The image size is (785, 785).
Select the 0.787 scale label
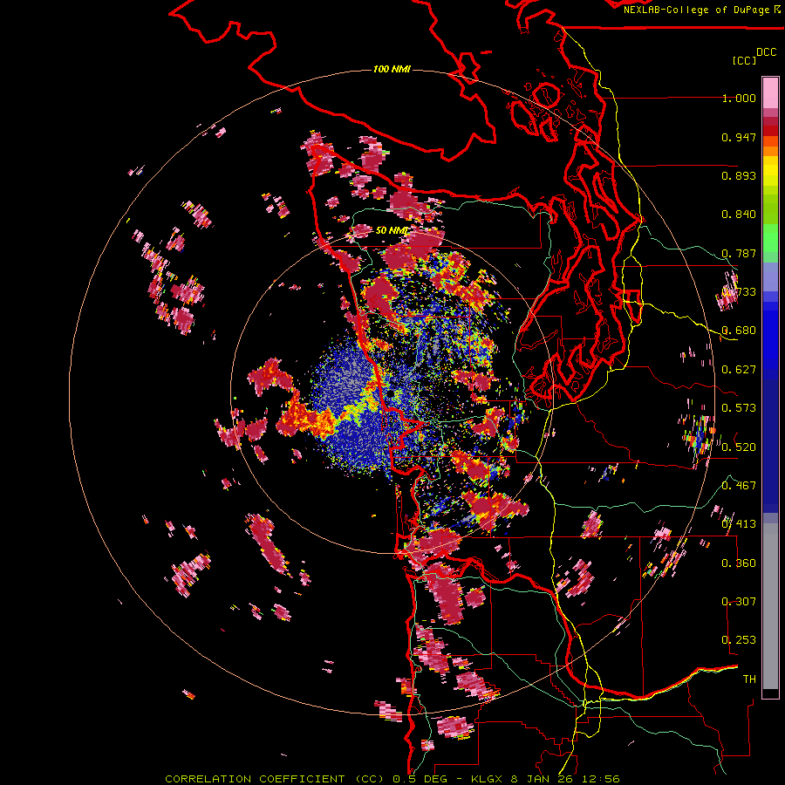[x=739, y=253]
